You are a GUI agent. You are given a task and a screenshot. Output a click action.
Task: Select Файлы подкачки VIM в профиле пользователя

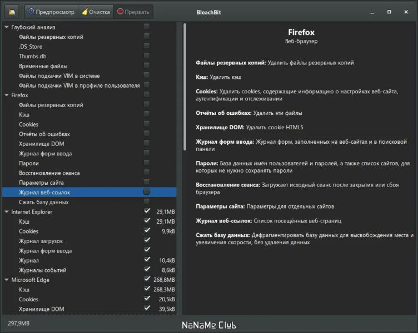coord(89,85)
